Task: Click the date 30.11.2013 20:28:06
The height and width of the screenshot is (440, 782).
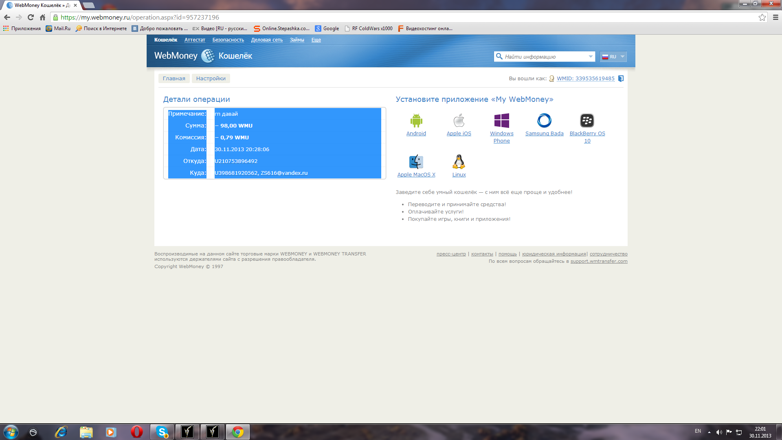Action: [x=242, y=150]
